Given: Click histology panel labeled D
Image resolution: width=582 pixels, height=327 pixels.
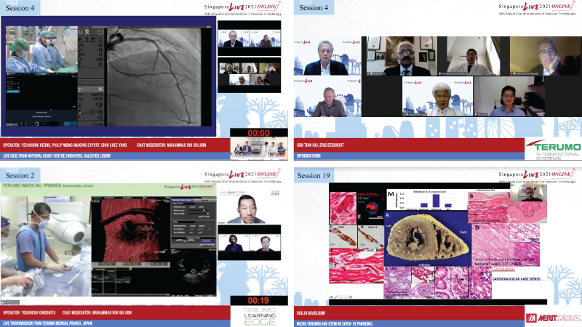Looking at the screenshot, I should tap(506, 244).
